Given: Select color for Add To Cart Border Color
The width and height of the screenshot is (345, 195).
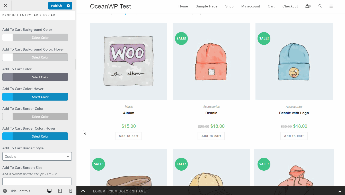Looking at the screenshot, I should (x=35, y=116).
